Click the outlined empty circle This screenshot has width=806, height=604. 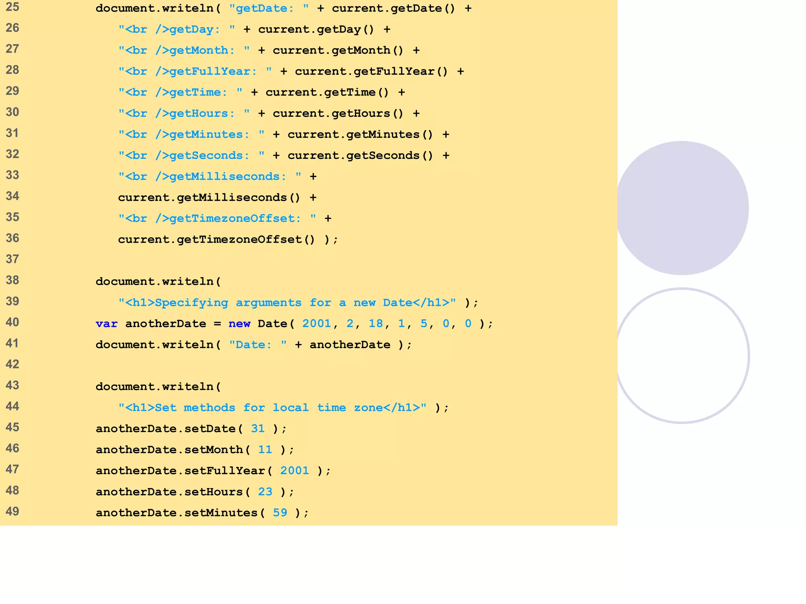coord(682,356)
